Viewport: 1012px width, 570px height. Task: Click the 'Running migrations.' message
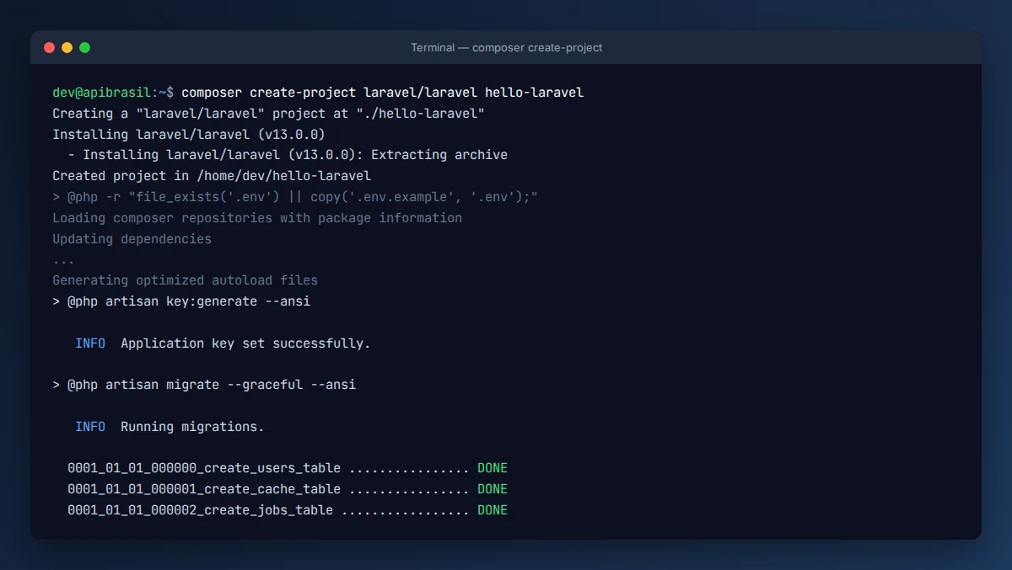[192, 427]
